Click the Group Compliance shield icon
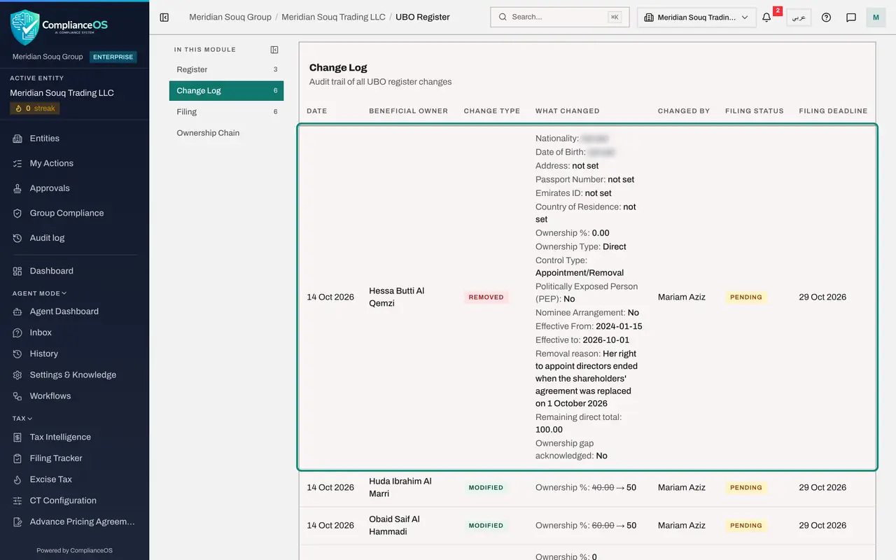The image size is (896, 560). [17, 213]
